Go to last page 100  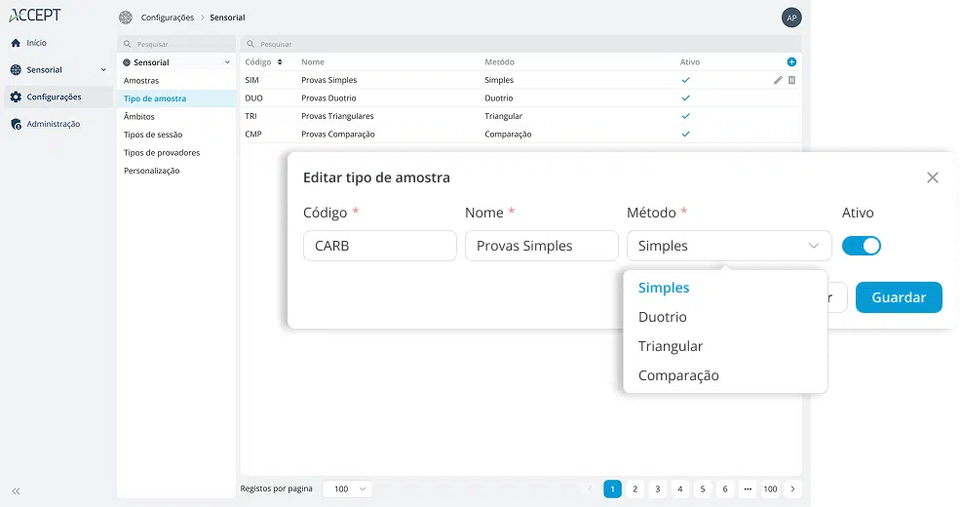pyautogui.click(x=770, y=489)
